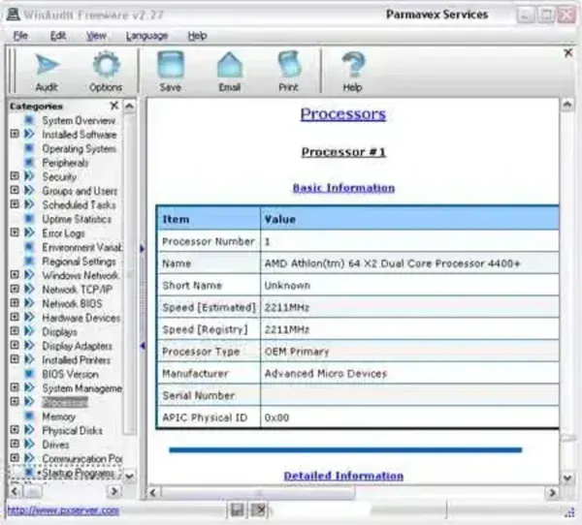Click the Physical Disks arrow icon
This screenshot has width=582, height=525.
coord(29,430)
